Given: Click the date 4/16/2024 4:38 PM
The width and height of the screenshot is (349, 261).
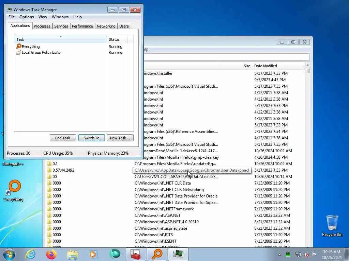Looking at the screenshot, I should click(271, 157).
